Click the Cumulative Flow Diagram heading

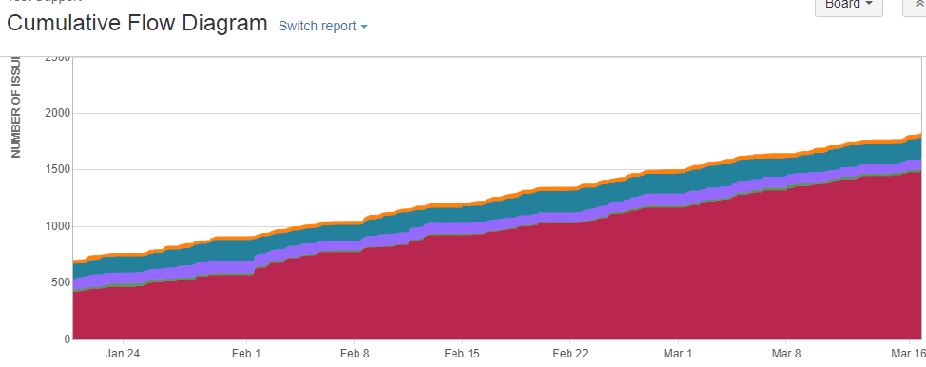click(137, 24)
